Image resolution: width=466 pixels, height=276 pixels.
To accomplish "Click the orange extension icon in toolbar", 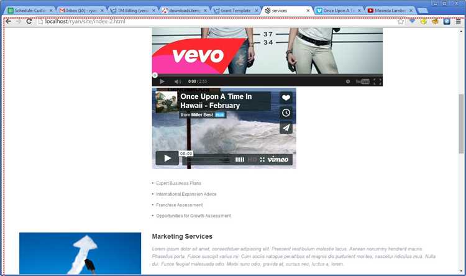I will (x=435, y=21).
